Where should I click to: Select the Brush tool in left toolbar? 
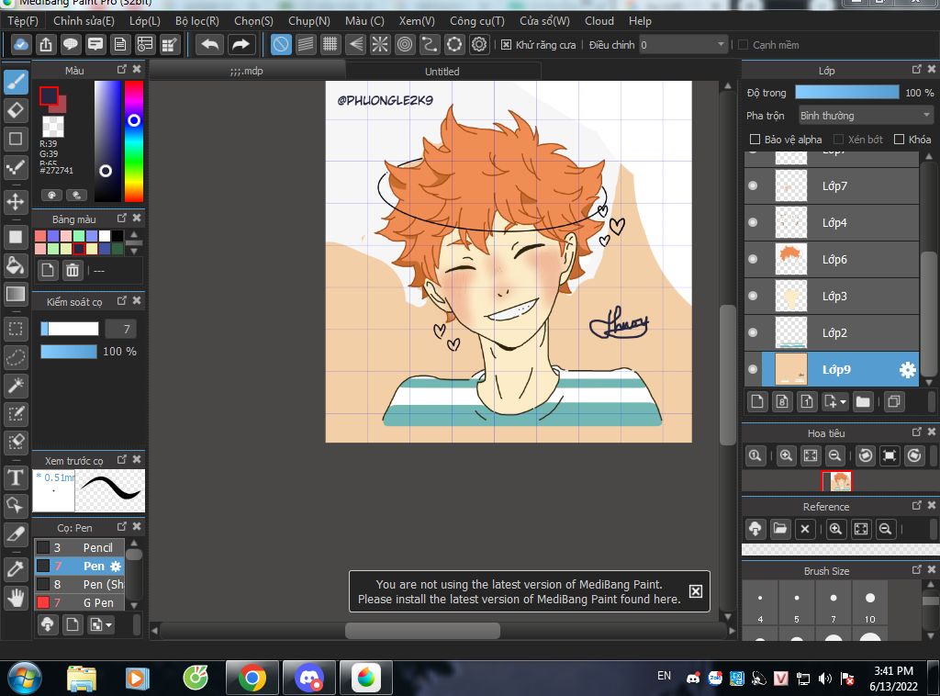[17, 82]
